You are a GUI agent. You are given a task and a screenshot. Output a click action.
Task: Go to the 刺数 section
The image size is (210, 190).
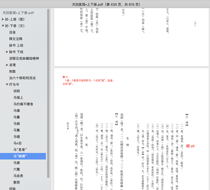(13, 71)
